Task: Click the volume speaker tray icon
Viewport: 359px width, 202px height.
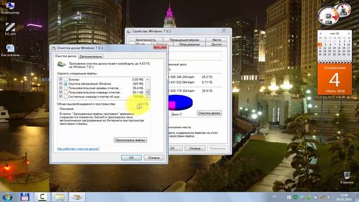Action: [328, 197]
